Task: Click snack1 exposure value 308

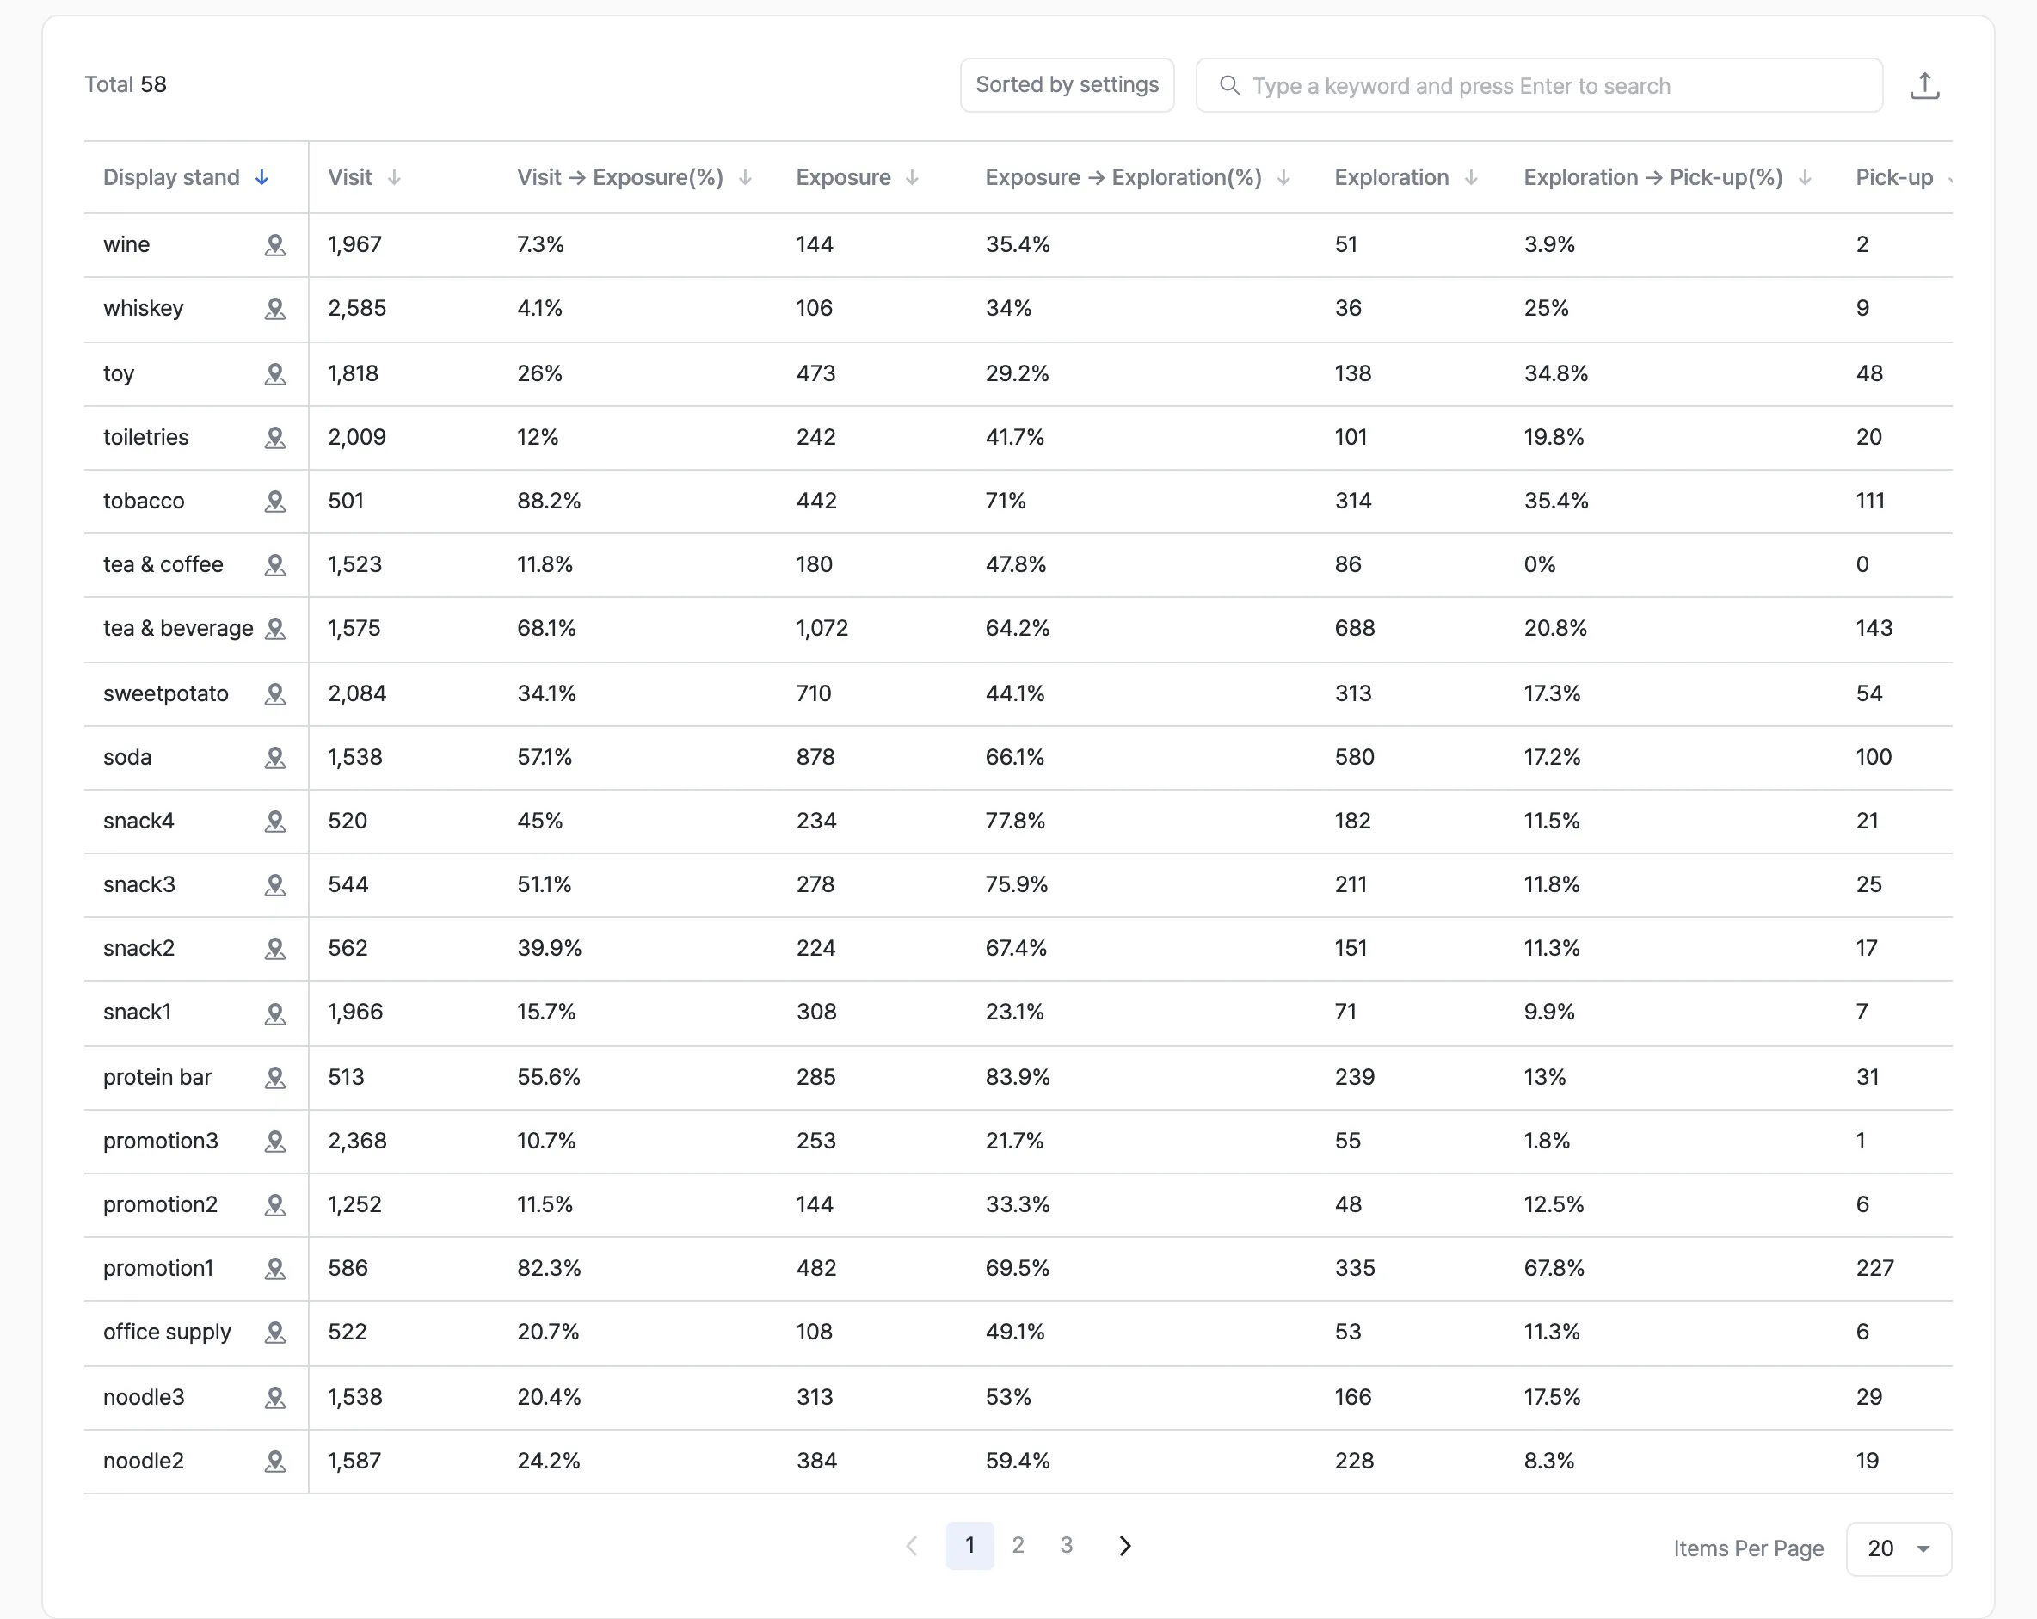Action: click(x=816, y=1012)
